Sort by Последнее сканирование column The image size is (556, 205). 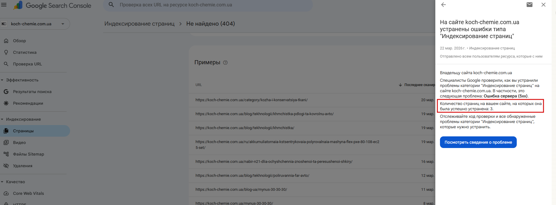coord(417,85)
